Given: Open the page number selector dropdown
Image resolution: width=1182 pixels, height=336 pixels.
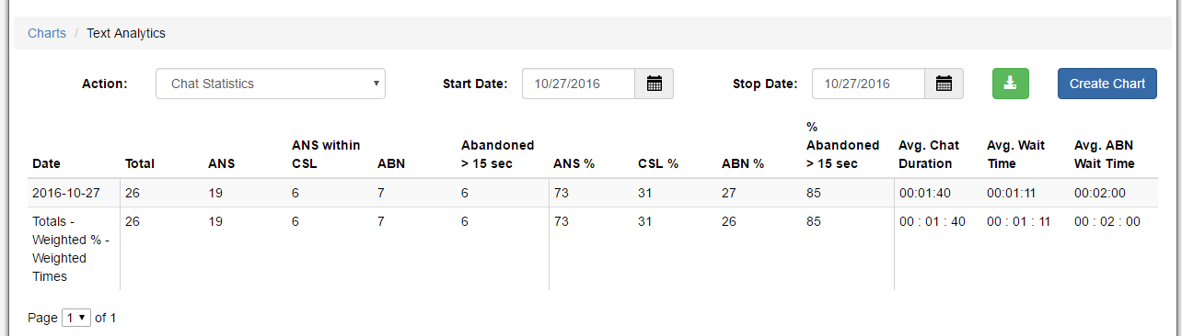Looking at the screenshot, I should tap(76, 318).
